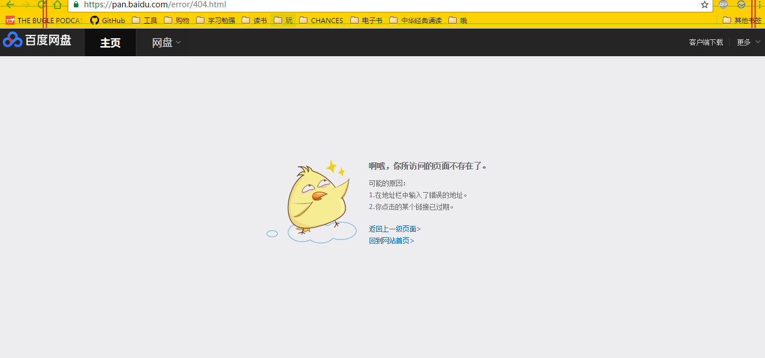
Task: Expand the 工具 bookmark folder
Action: pyautogui.click(x=145, y=20)
